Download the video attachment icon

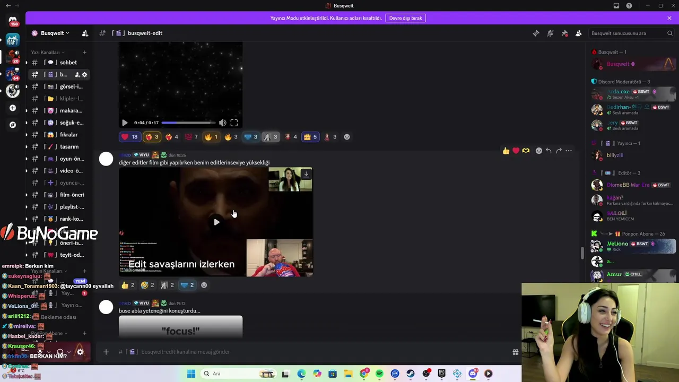[306, 174]
